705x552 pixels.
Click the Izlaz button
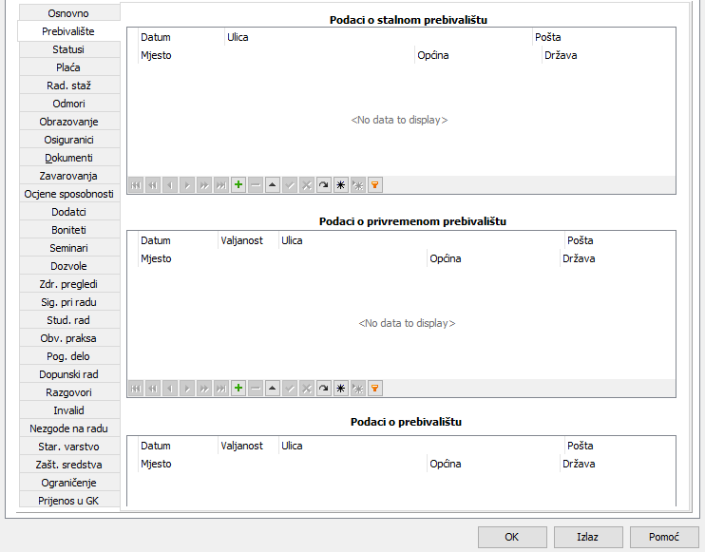coord(587,537)
